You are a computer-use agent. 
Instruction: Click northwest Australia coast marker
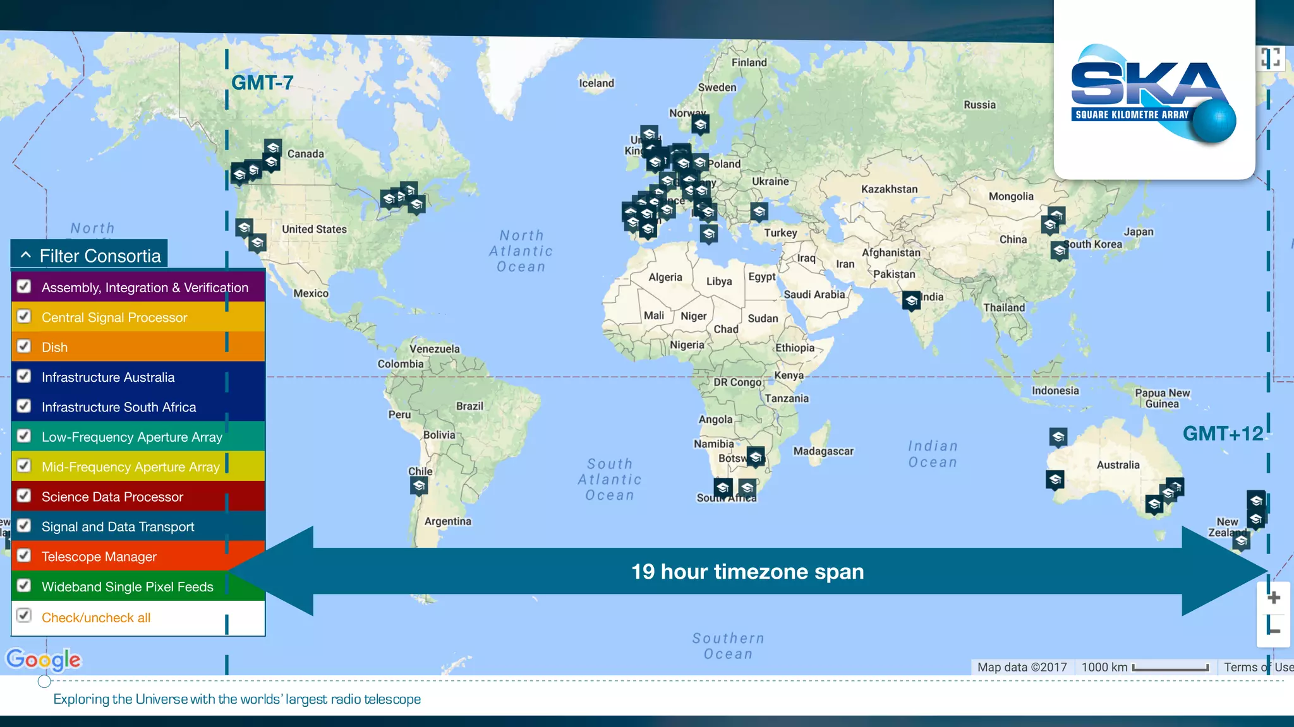pos(1058,437)
